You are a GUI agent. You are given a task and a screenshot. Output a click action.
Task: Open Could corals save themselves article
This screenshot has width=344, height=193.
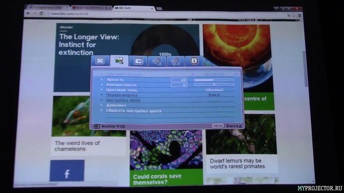pyautogui.click(x=157, y=179)
